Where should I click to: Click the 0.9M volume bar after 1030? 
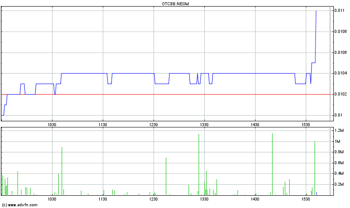62,171
